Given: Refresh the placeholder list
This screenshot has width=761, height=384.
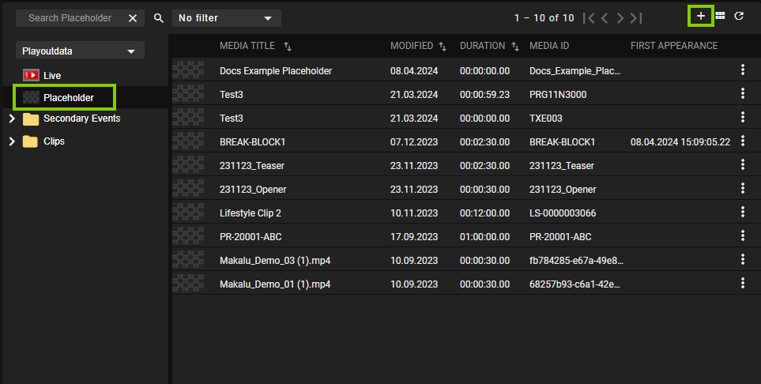Looking at the screenshot, I should pos(739,17).
